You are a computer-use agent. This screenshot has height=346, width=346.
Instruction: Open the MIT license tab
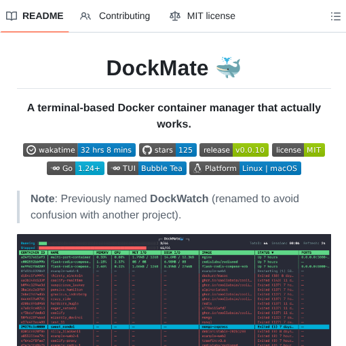[x=202, y=16]
